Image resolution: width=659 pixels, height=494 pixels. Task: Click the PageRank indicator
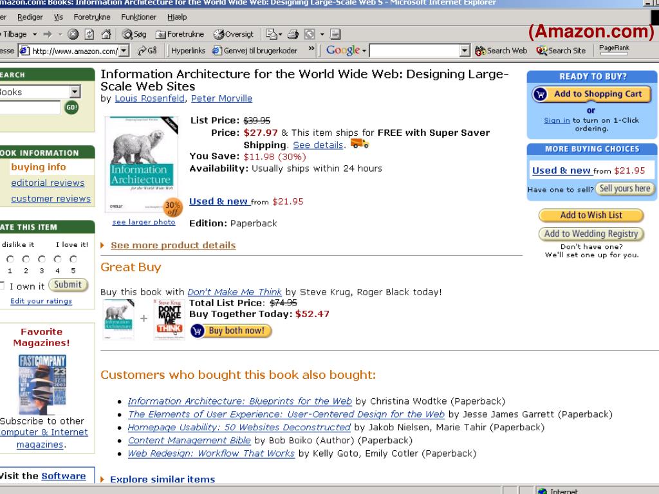pyautogui.click(x=614, y=50)
